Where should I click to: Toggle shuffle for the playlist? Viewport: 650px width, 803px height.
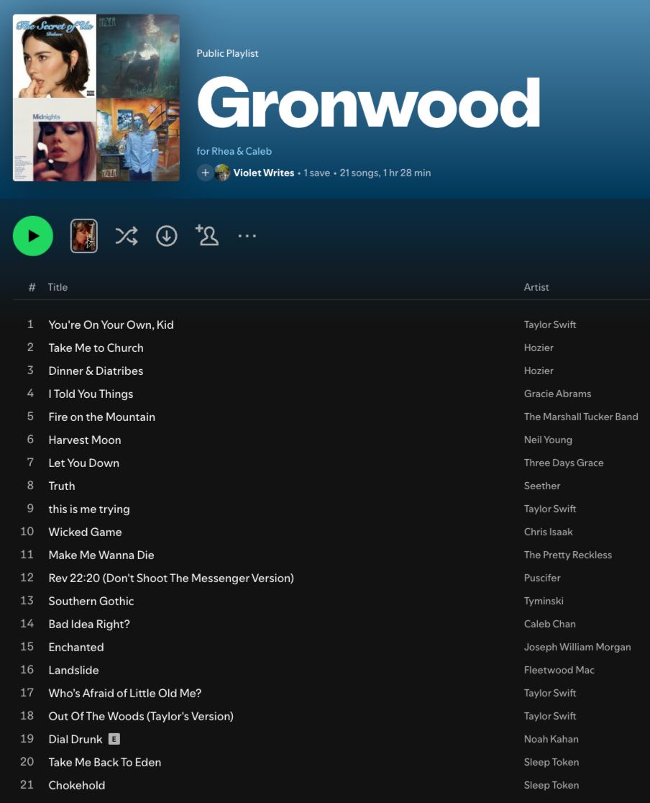click(x=126, y=236)
